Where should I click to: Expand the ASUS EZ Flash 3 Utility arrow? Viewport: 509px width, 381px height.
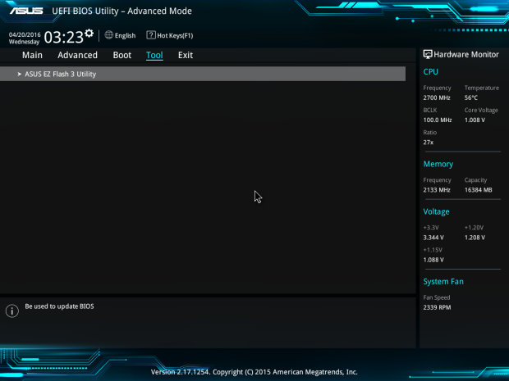click(x=19, y=75)
